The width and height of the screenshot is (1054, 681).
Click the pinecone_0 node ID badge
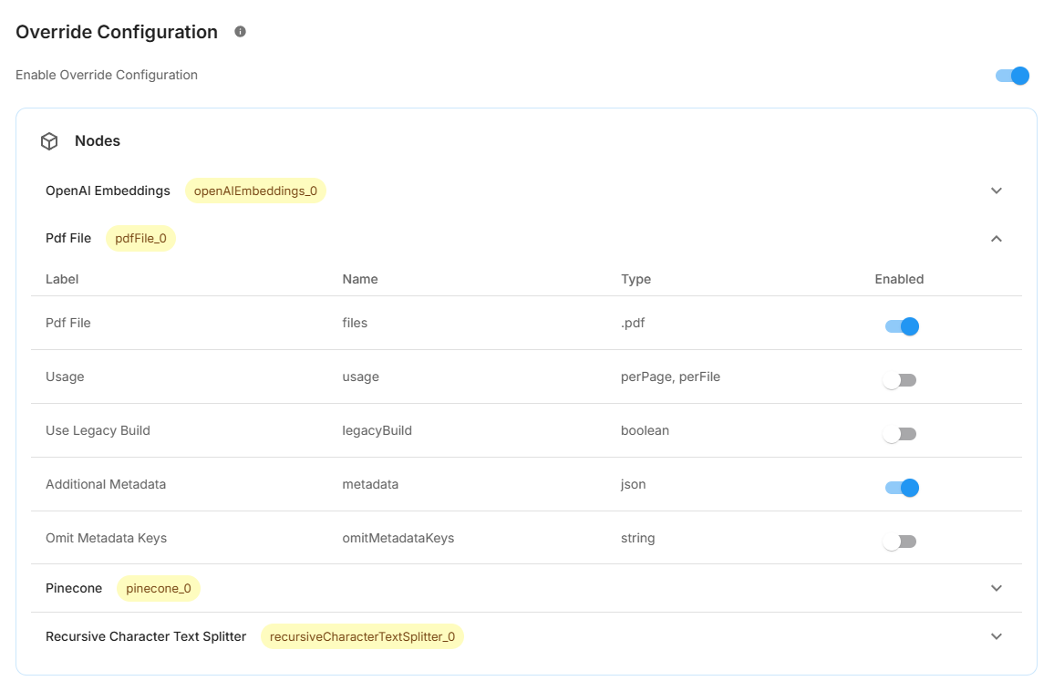[159, 589]
